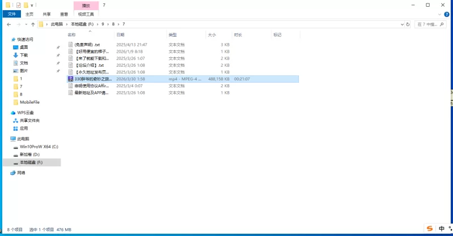The width and height of the screenshot is (453, 236).
Task: Toggle Chinese/English input mode indicator
Action: point(441,228)
